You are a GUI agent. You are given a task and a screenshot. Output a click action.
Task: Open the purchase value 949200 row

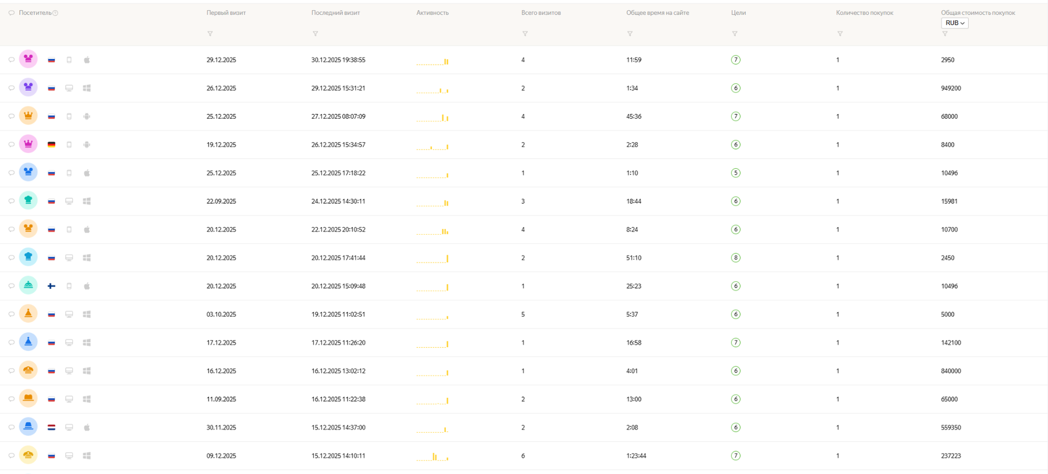tap(524, 88)
